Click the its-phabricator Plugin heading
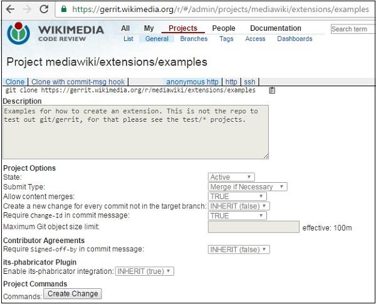This screenshot has height=304, width=376. (40, 262)
